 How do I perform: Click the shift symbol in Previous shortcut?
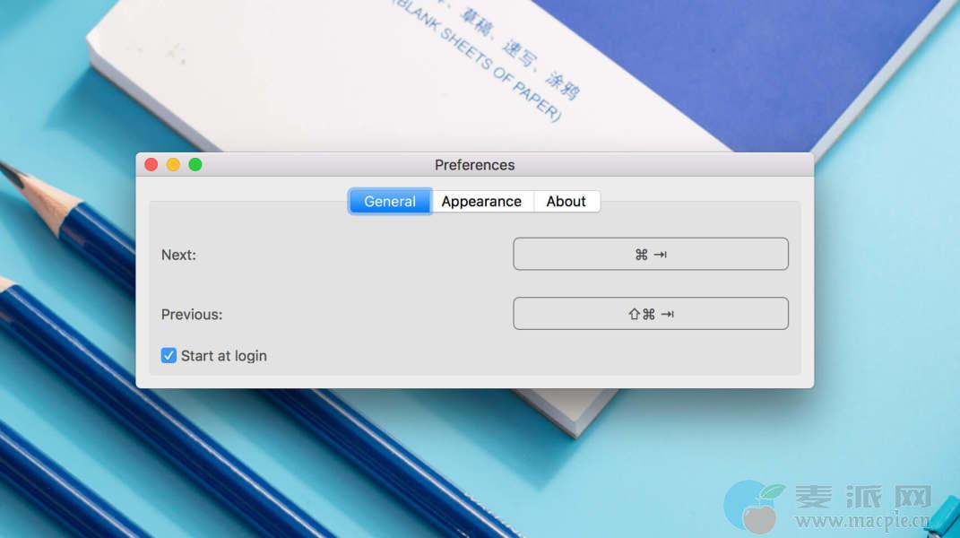(x=634, y=314)
